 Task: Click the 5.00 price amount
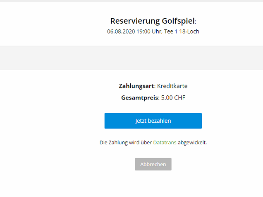pos(167,98)
